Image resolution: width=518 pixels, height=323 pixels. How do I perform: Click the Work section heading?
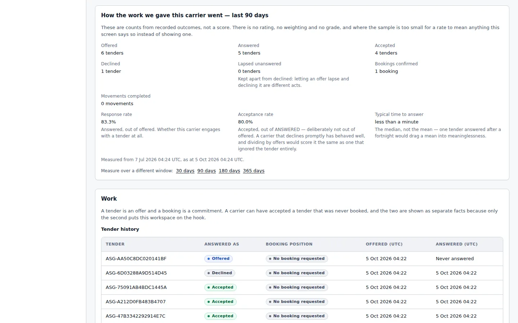(x=109, y=199)
